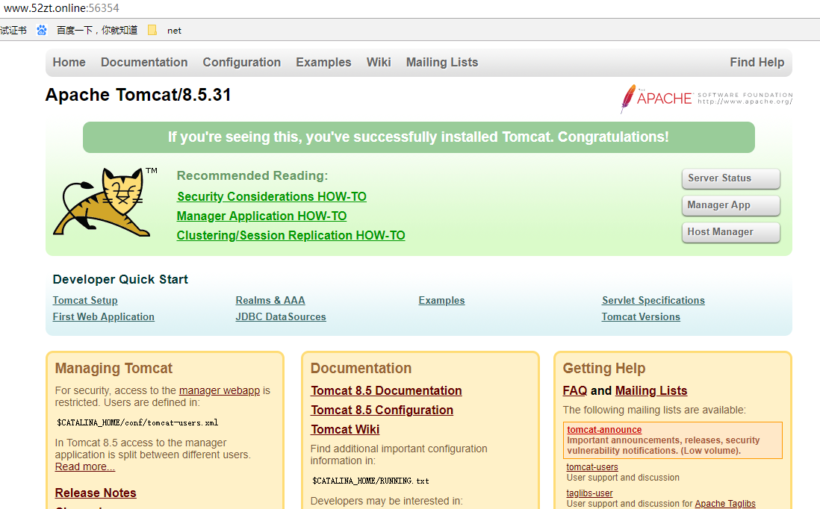Open Mailing Lists in the nav bar
820x509 pixels.
tap(442, 62)
